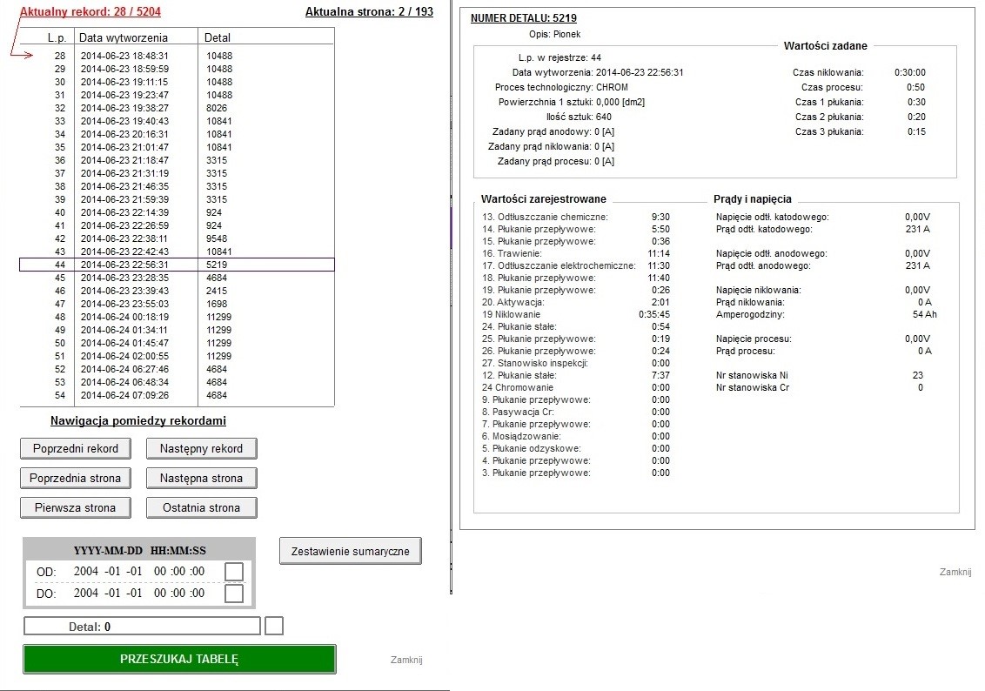The width and height of the screenshot is (985, 691).
Task: Select the OD year field 2004
Action: pos(86,572)
